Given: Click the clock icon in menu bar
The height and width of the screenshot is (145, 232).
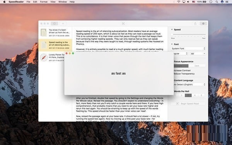Looking at the screenshot, I should 211,2.
